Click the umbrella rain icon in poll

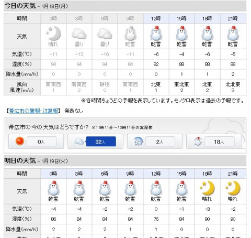coord(139,141)
